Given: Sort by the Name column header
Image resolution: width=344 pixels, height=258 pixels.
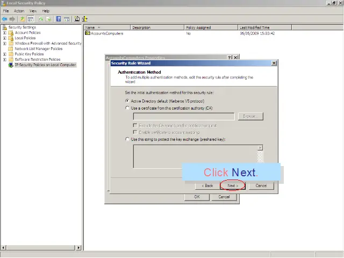Looking at the screenshot, I should (107, 27).
